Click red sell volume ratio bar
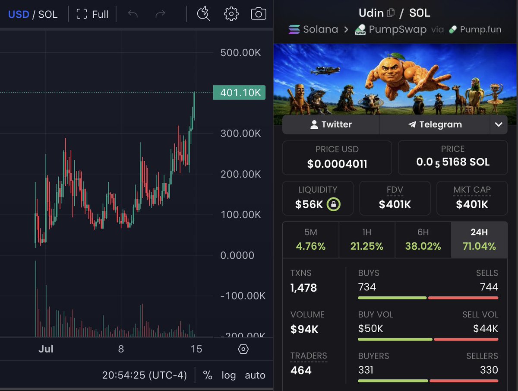 [466, 339]
